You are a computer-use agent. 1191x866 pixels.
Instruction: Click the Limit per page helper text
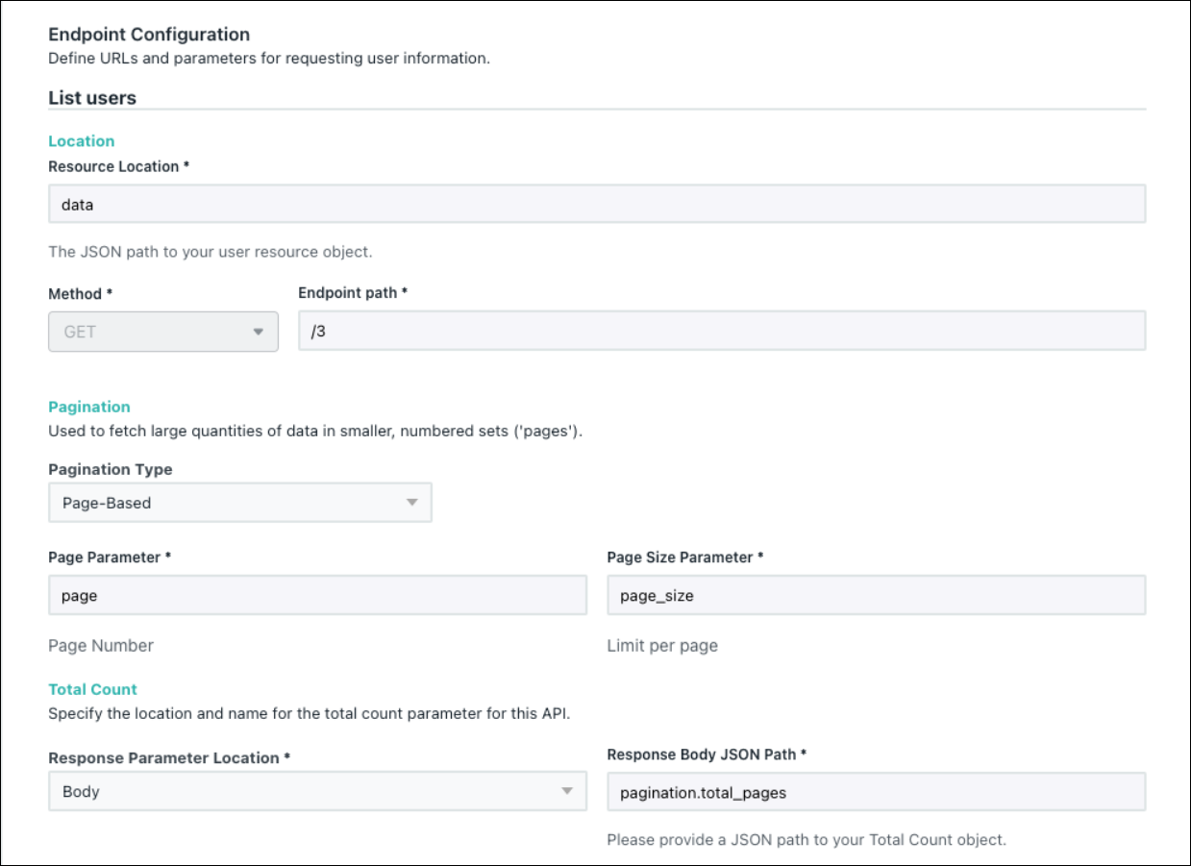[x=662, y=646]
